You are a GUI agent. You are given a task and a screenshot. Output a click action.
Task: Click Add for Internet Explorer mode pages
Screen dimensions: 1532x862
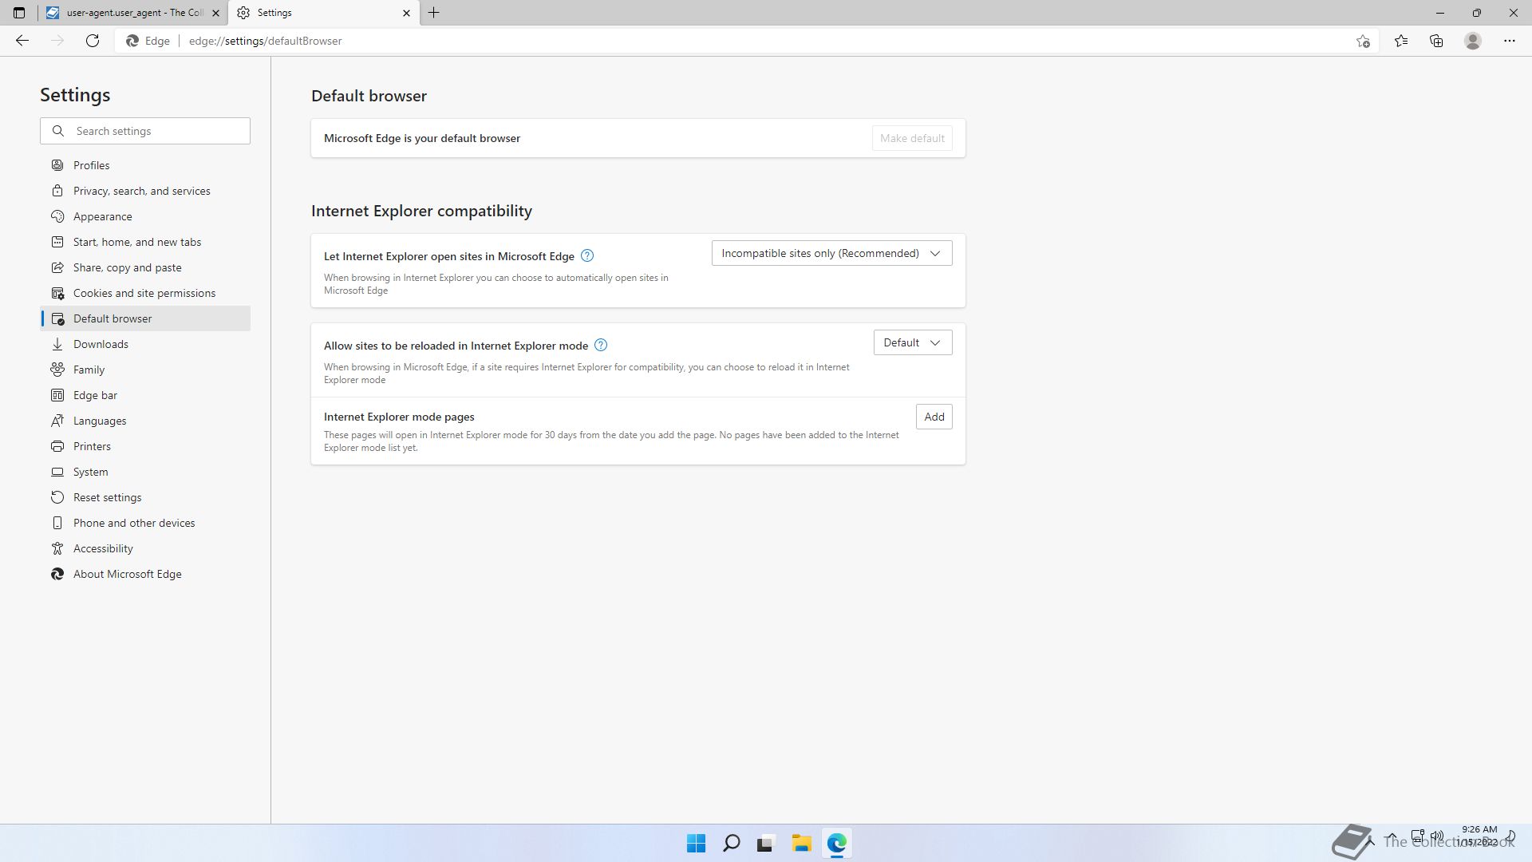click(x=934, y=417)
